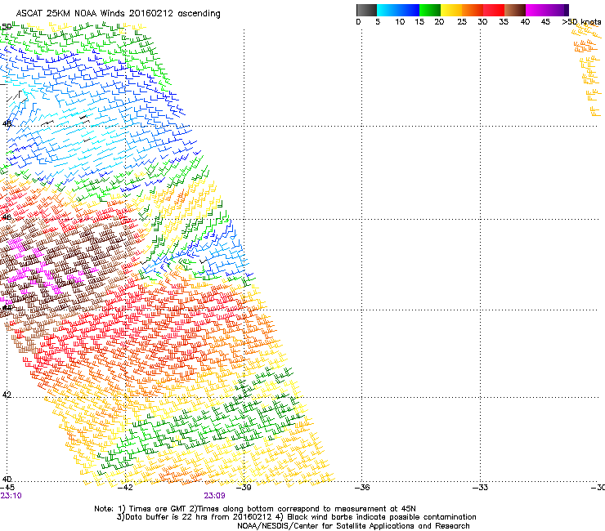Click the note '3)Data buffer is 22 hrs from 20160212'
Image resolution: width=605 pixels, height=531 pixels.
pos(195,517)
